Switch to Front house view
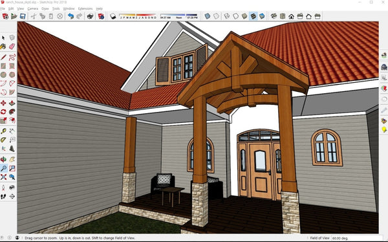 (x=291, y=16)
